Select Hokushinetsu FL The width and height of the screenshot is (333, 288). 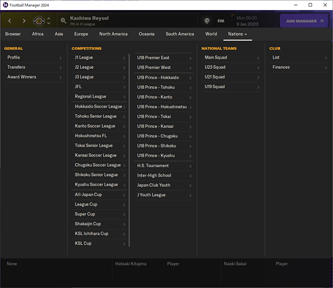99,136
